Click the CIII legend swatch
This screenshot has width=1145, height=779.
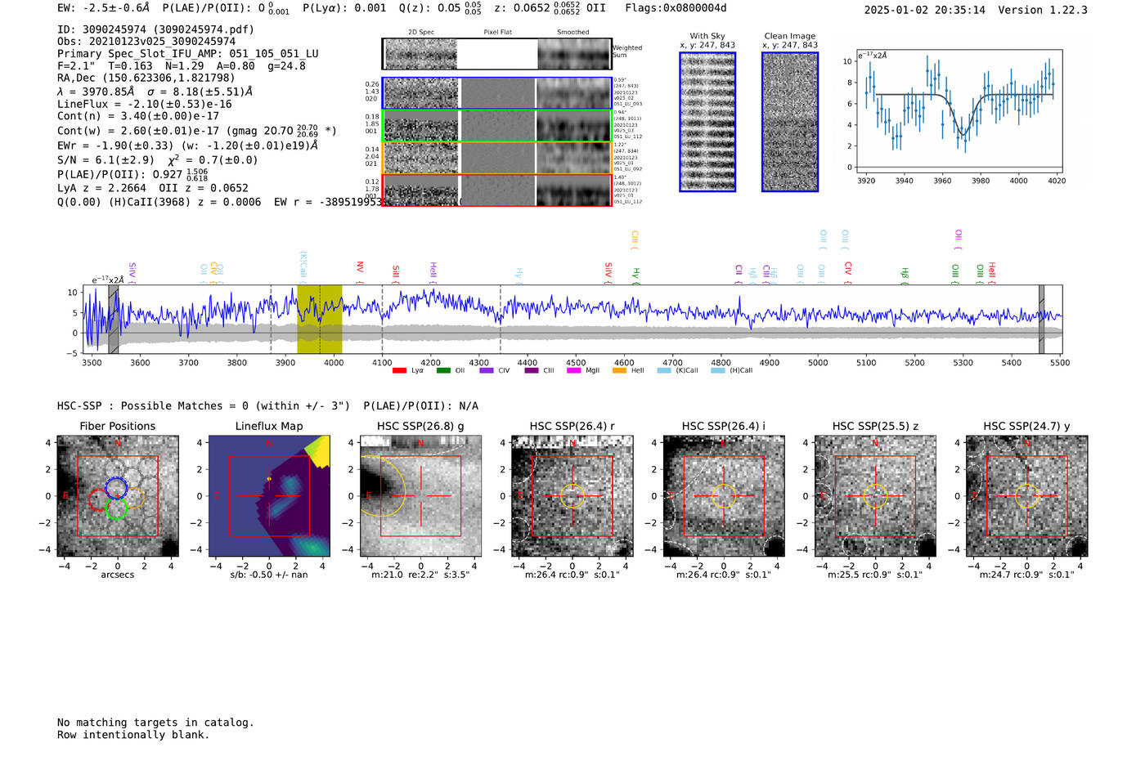pyautogui.click(x=532, y=371)
